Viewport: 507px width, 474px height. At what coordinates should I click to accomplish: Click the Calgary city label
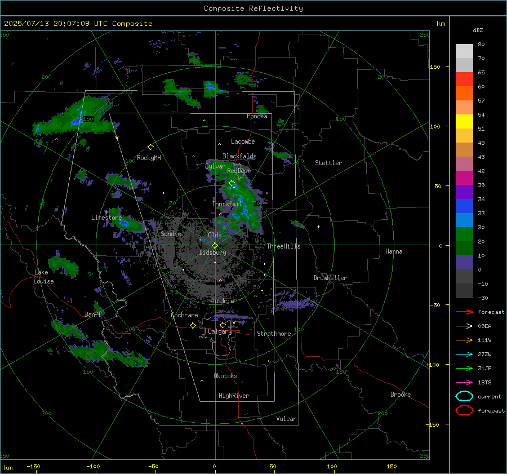tap(220, 331)
